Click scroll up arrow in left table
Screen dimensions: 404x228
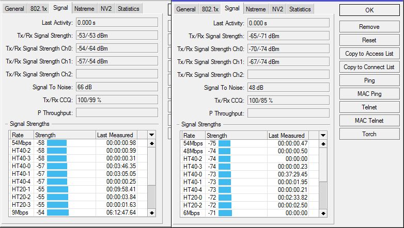(x=151, y=143)
